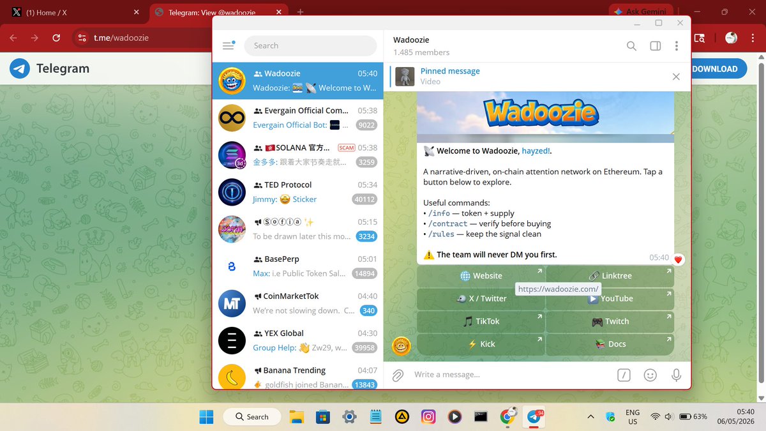
Task: Expand the system tray hidden icons chevron
Action: (590, 417)
